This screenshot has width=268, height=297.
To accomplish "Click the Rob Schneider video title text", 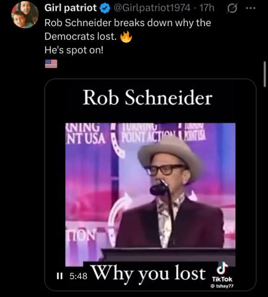I will (x=148, y=98).
